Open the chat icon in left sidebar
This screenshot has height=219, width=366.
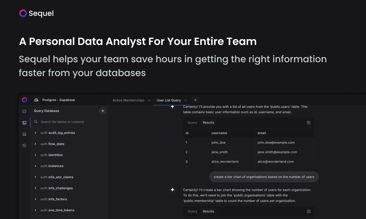point(24,111)
